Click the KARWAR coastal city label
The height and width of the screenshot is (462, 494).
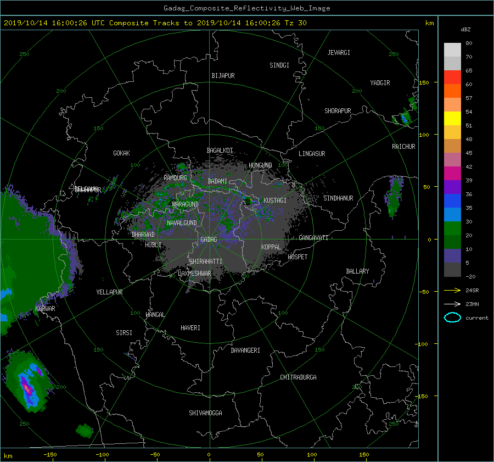click(x=45, y=309)
